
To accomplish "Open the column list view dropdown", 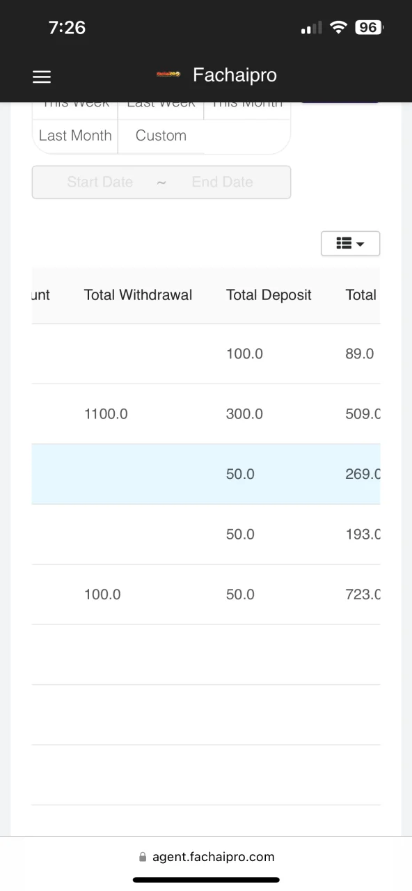I will [x=350, y=244].
